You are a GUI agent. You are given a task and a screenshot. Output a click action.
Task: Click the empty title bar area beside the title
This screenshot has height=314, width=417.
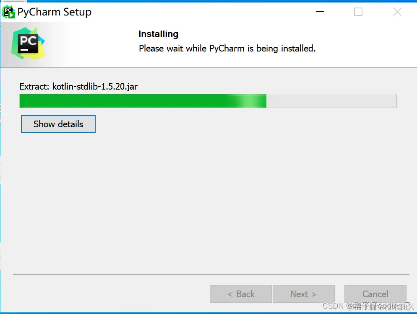click(x=202, y=12)
